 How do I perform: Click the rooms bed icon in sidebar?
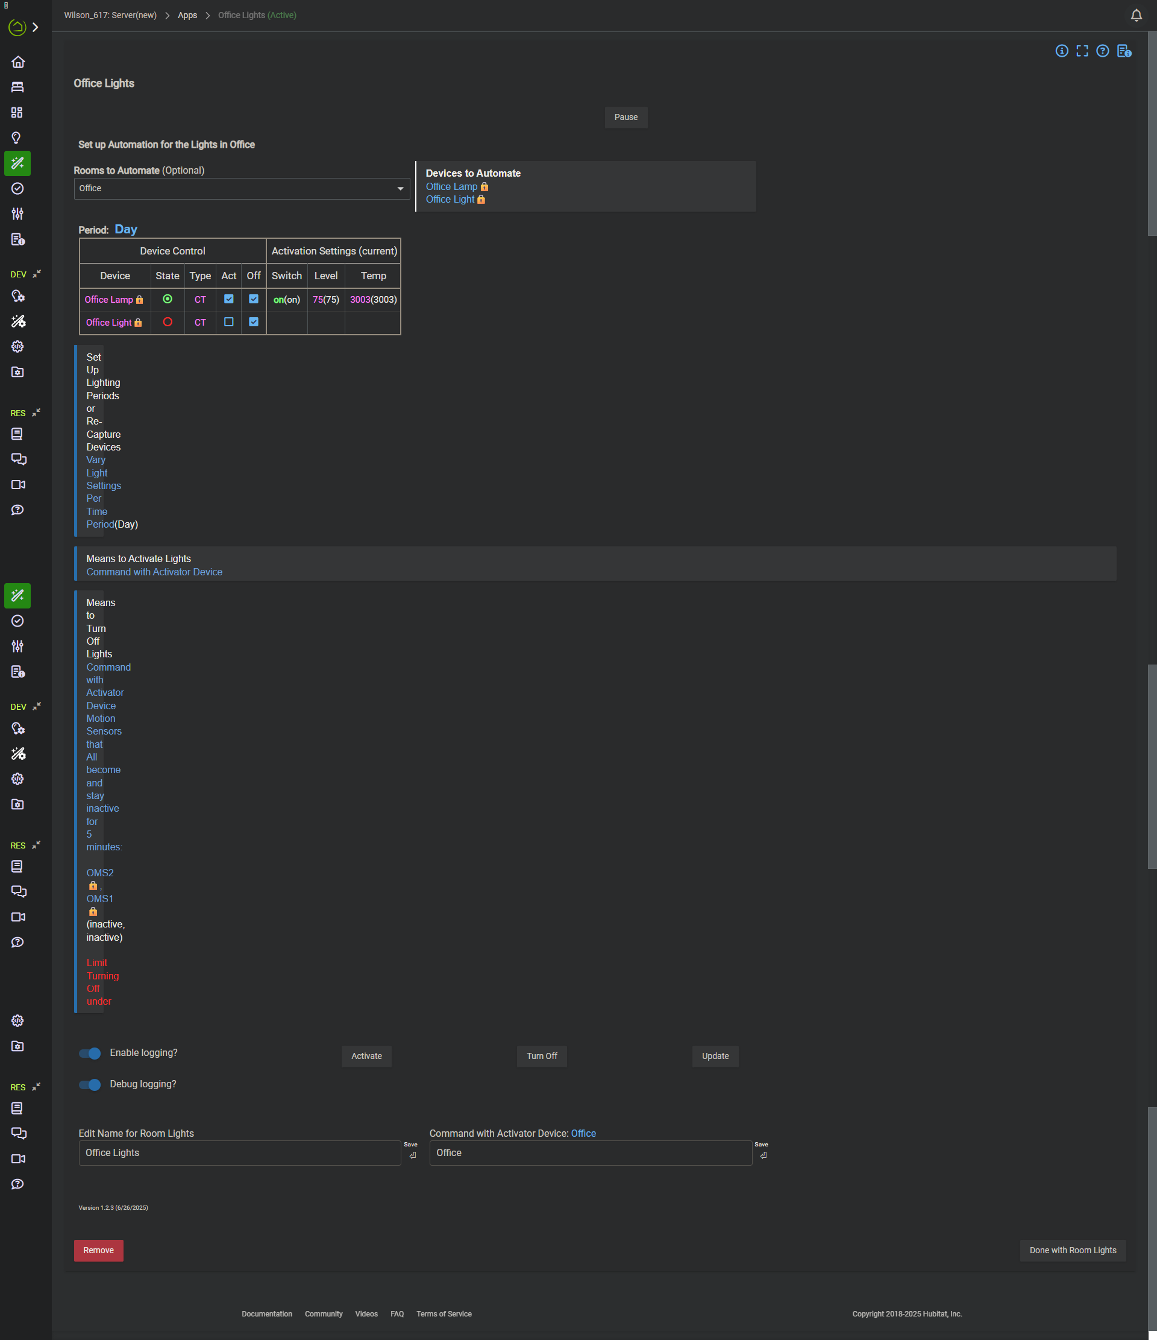point(17,87)
